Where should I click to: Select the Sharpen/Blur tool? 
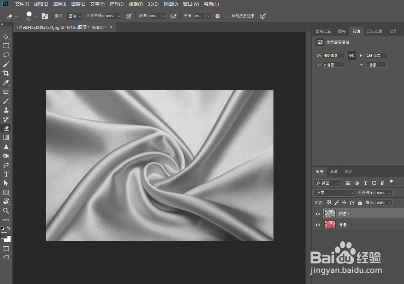pyautogui.click(x=6, y=147)
